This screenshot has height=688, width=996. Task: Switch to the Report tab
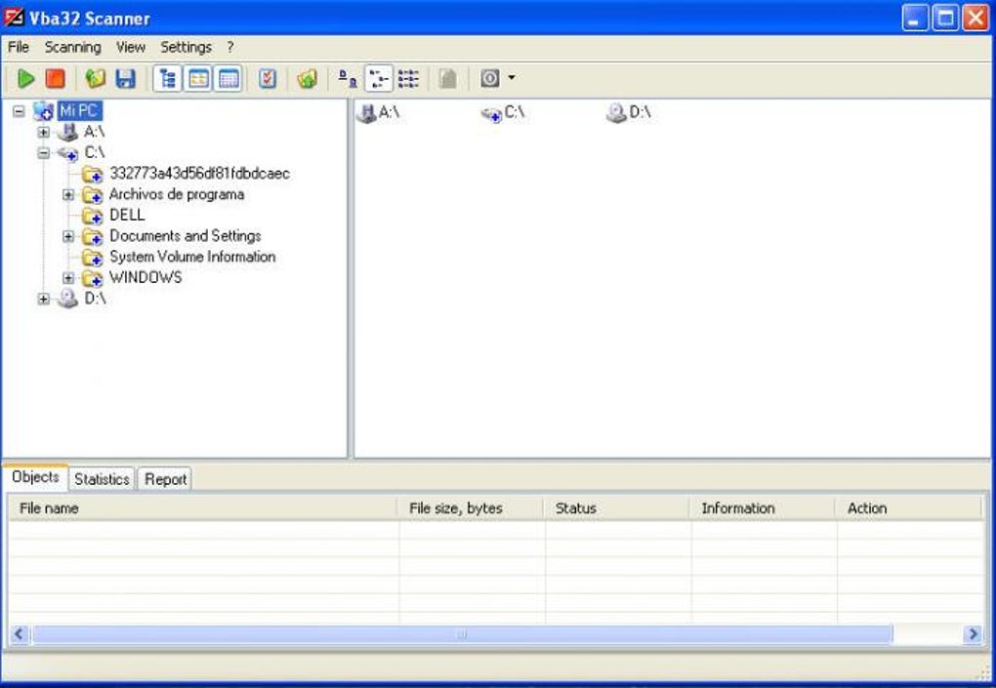[x=165, y=479]
